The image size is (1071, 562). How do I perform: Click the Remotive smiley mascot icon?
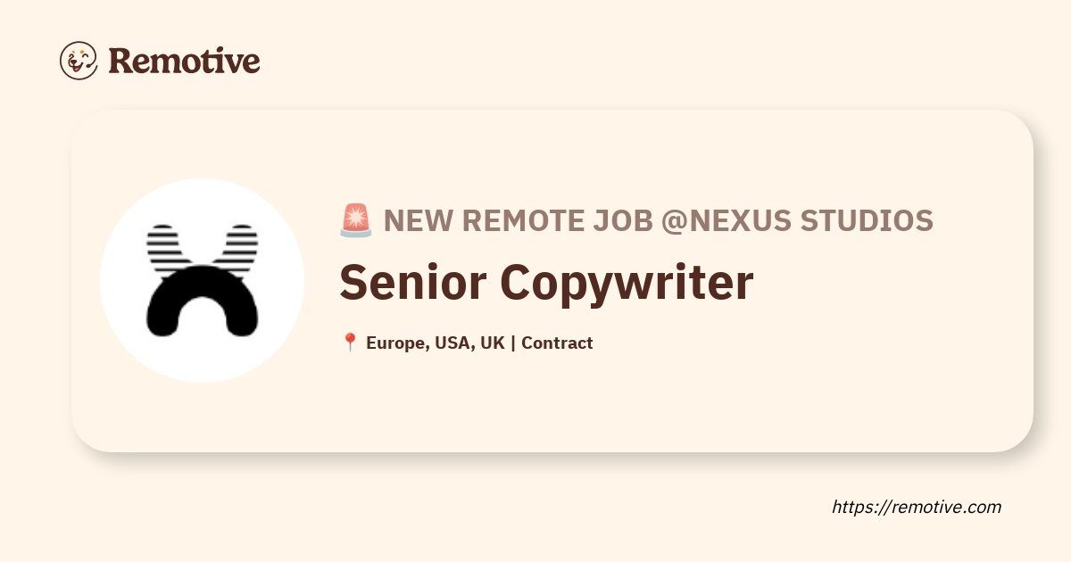pos(79,61)
